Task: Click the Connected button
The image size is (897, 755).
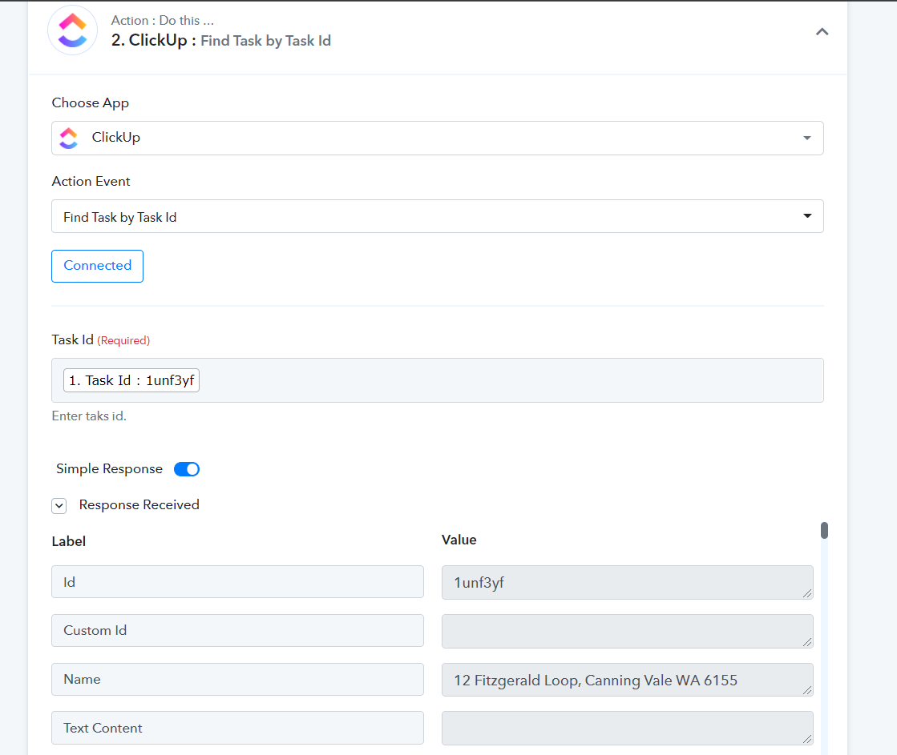Action: (x=97, y=266)
